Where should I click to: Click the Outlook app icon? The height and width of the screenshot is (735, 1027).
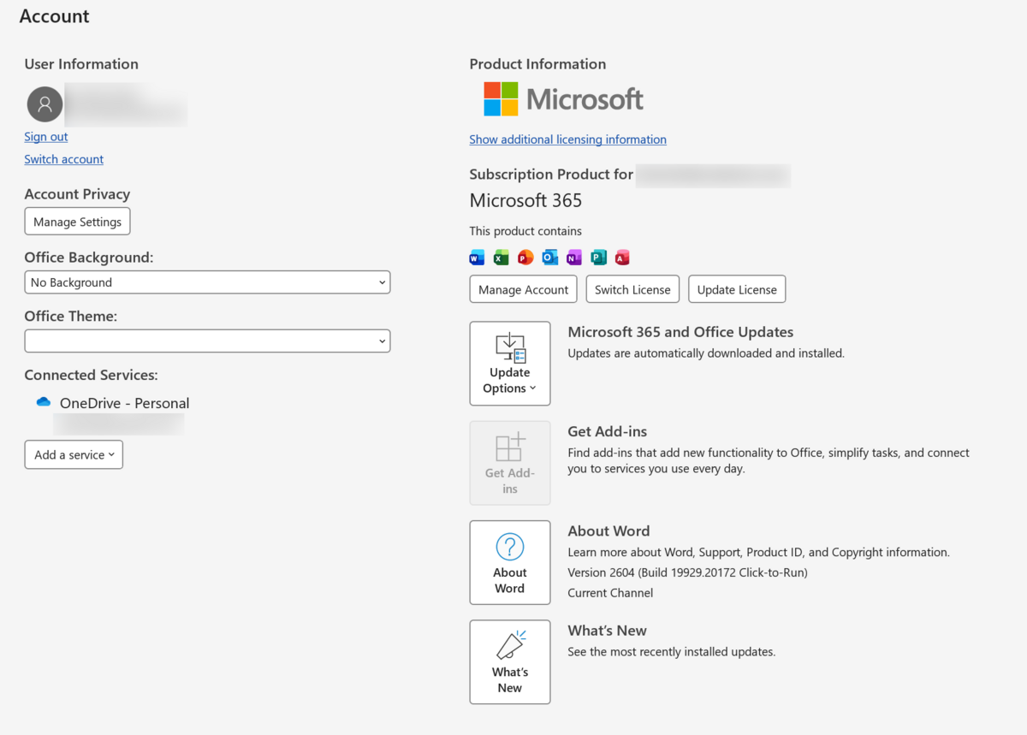[x=550, y=258]
